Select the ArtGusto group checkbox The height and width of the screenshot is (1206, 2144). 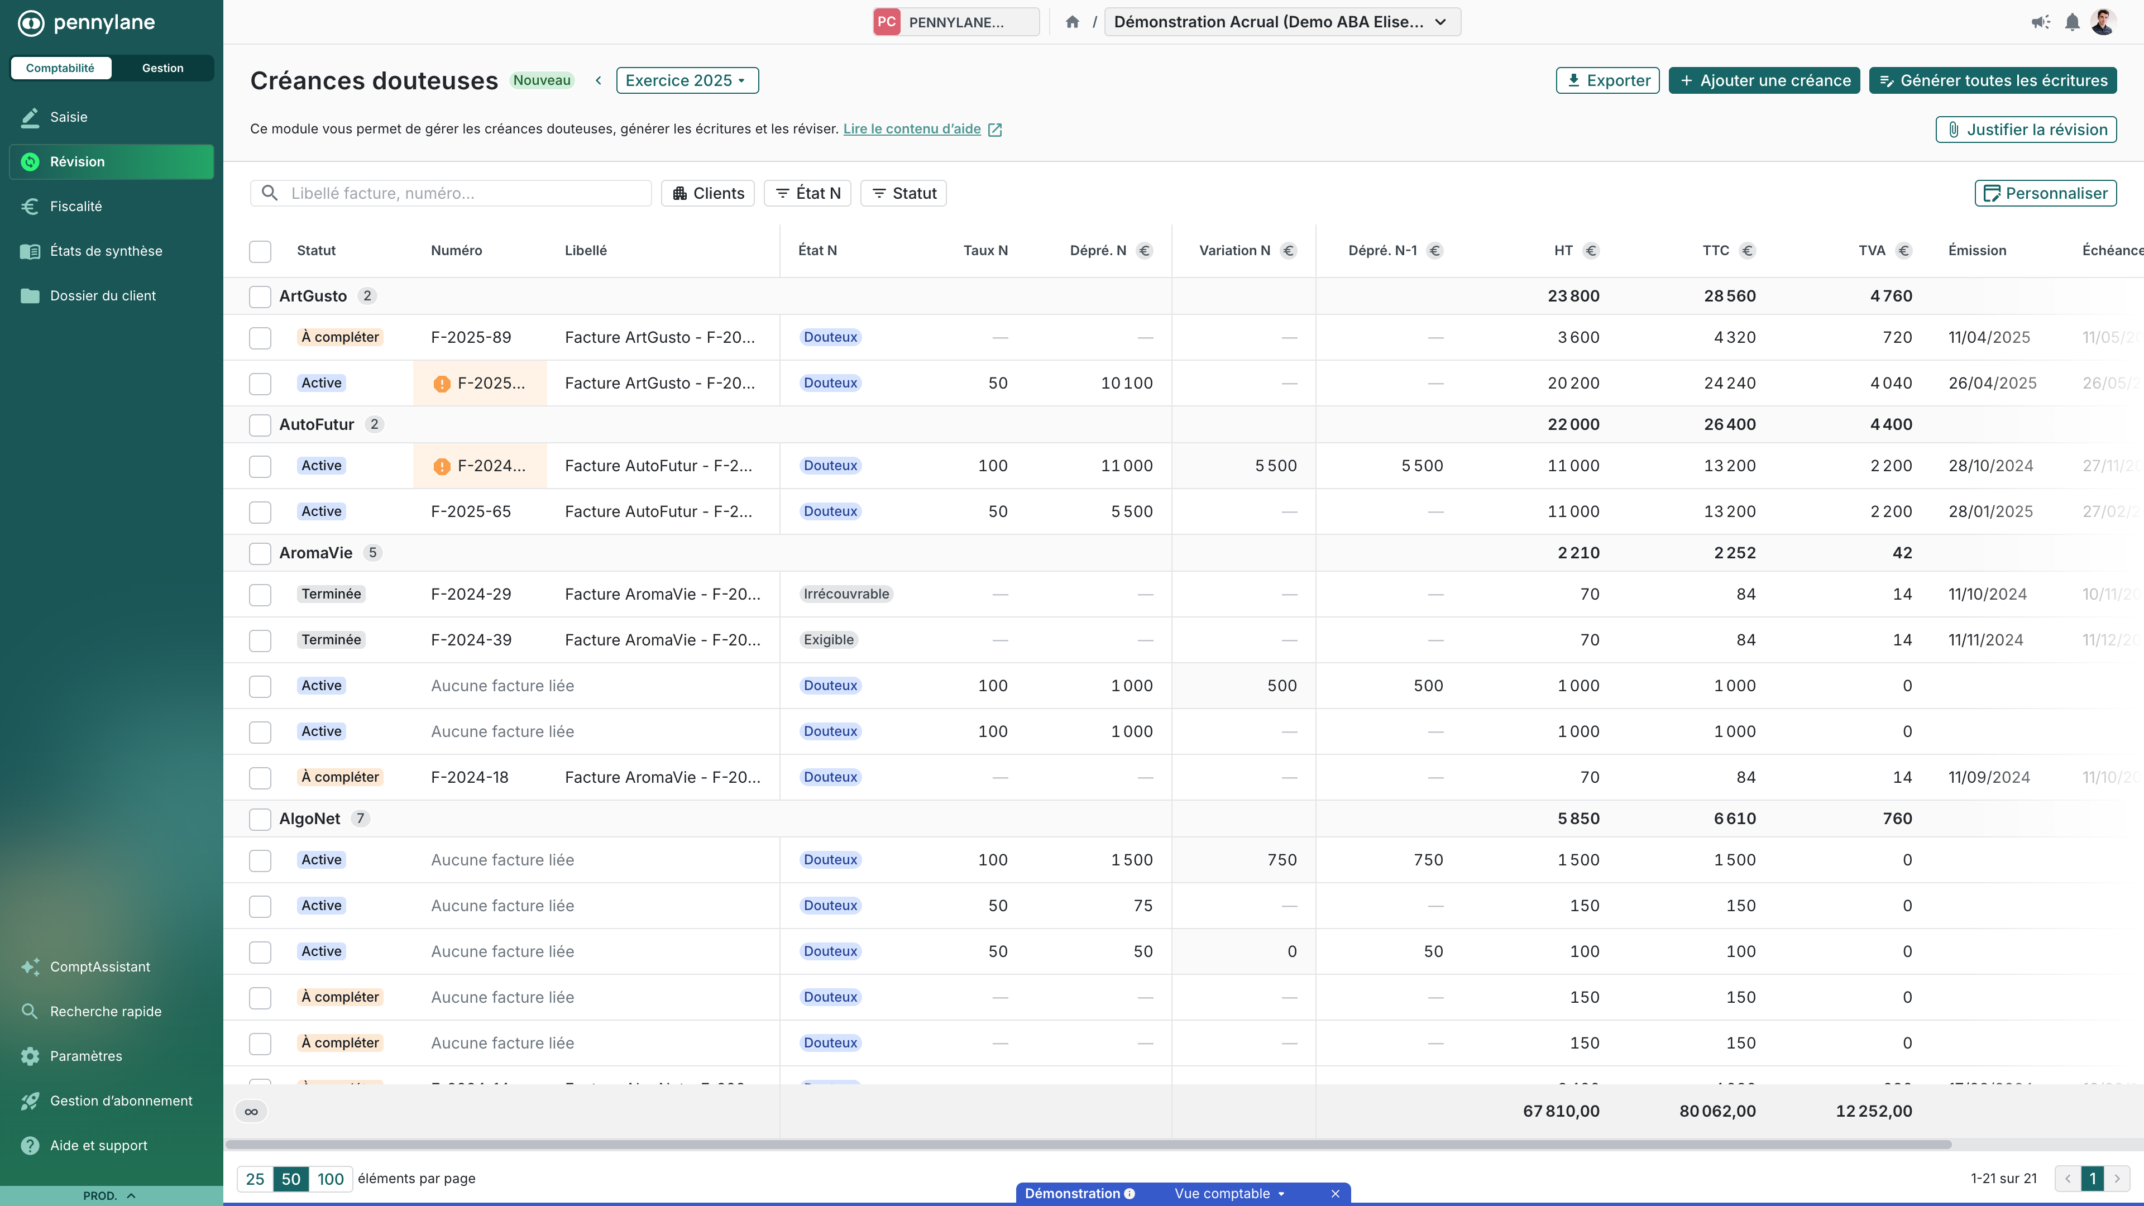tap(260, 296)
